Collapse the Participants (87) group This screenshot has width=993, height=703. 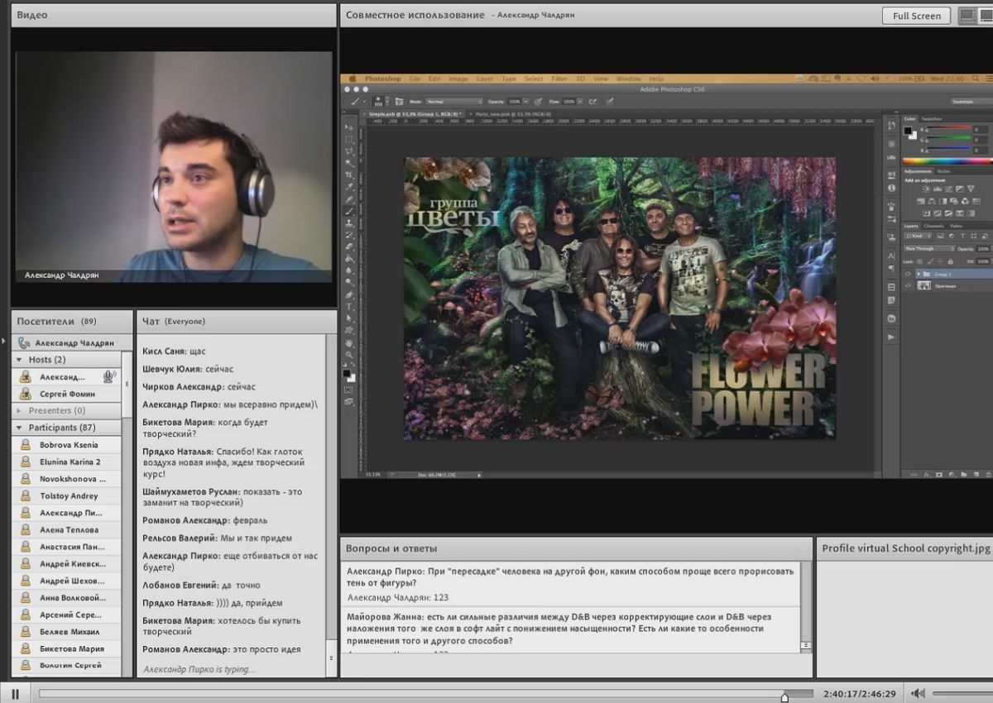click(19, 428)
